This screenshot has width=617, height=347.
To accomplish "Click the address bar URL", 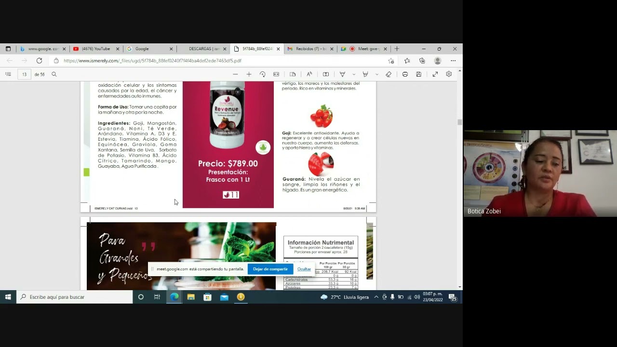I will 152,61.
